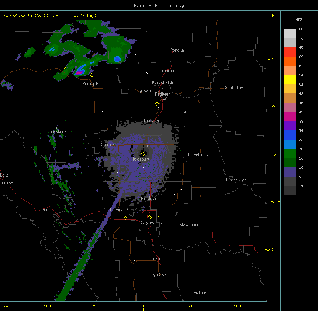The height and width of the screenshot is (311, 318).
Task: Select the radar site diamond between Olds and Didsbury
Action: [x=143, y=154]
